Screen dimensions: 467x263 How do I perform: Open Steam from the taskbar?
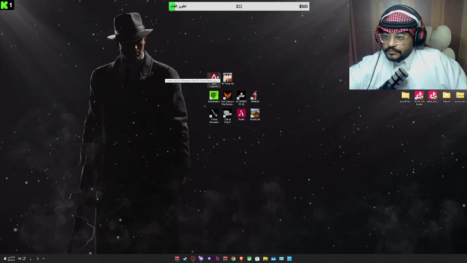coord(185,259)
